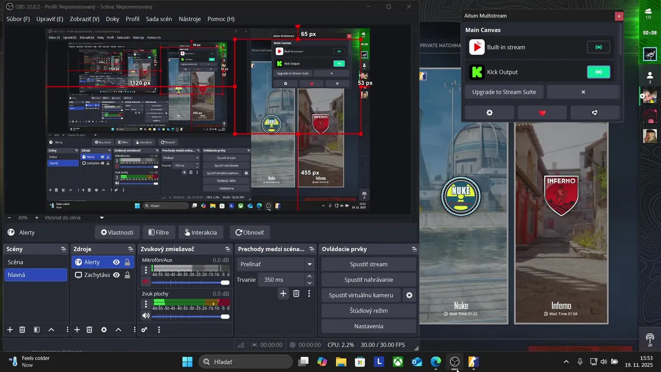Open the Prelínať transition dropdown

tap(276, 264)
